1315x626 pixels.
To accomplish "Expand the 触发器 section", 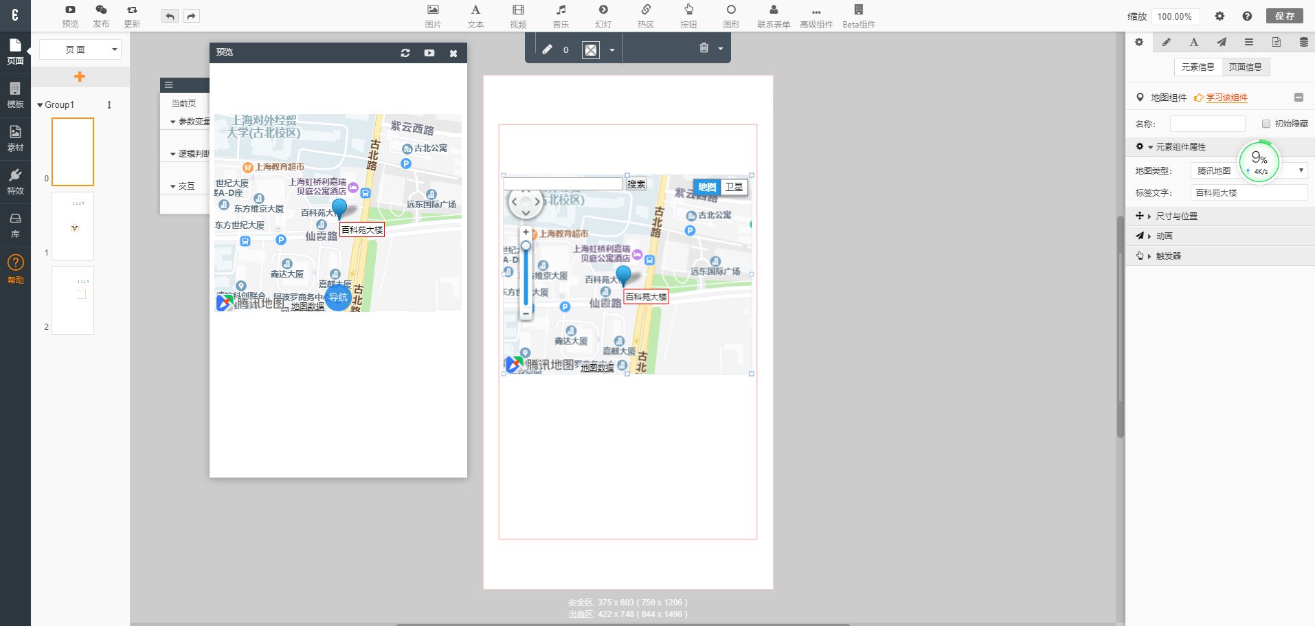I will click(x=1167, y=256).
